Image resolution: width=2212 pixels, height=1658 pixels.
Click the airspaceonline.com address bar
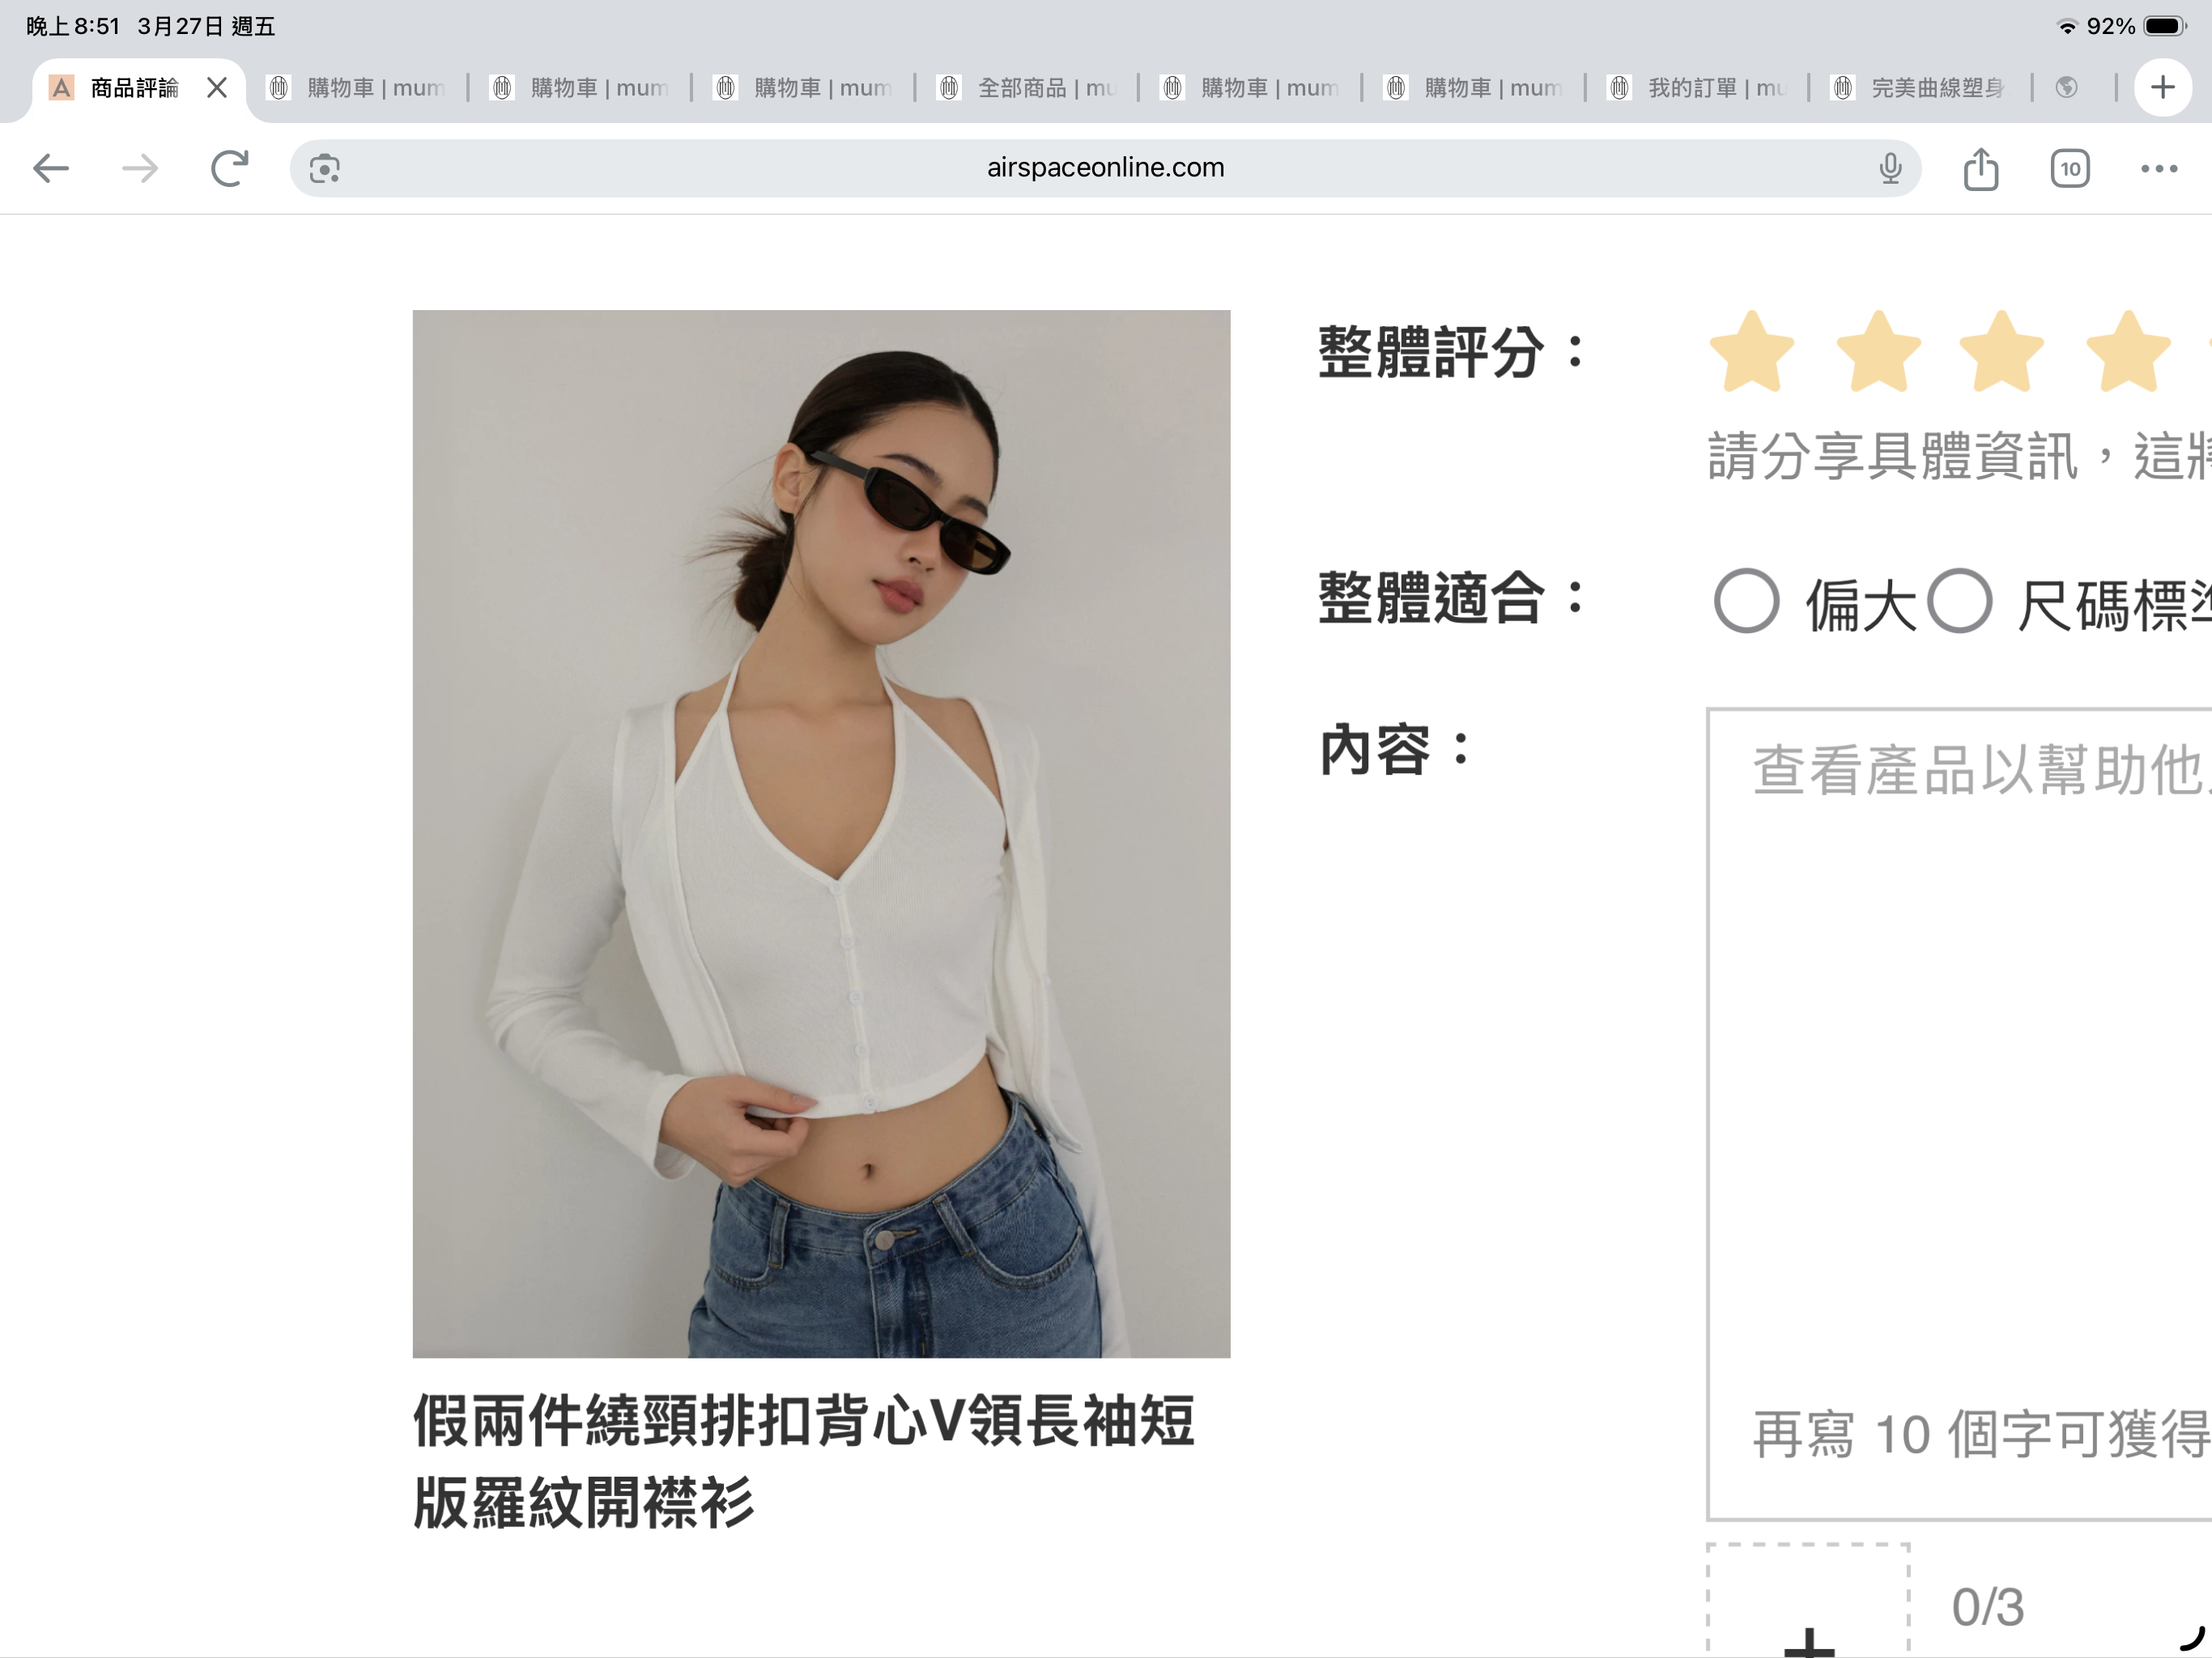[1104, 168]
